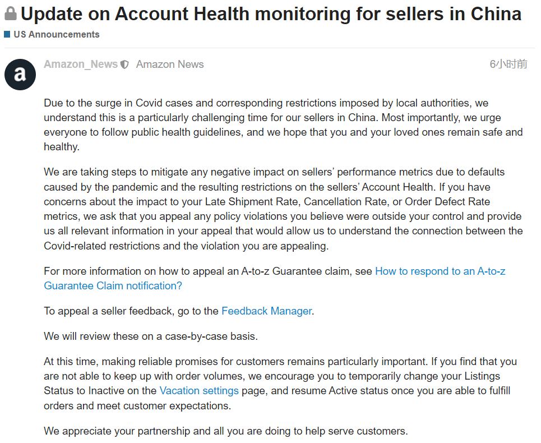Click the 6小时前 post timestamp

(508, 64)
